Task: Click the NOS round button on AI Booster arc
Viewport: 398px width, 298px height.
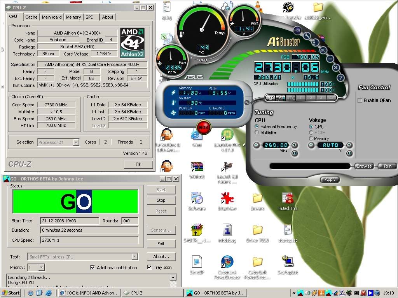Action: pyautogui.click(x=297, y=30)
